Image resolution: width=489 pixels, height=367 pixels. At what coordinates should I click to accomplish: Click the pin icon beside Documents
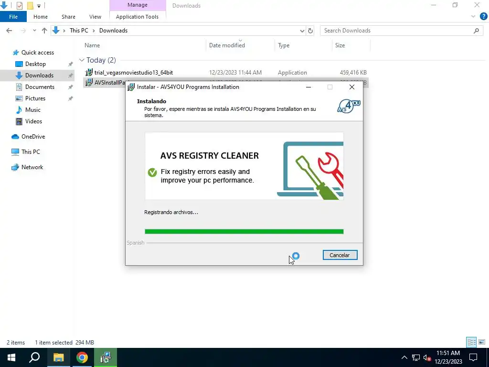[x=71, y=87]
